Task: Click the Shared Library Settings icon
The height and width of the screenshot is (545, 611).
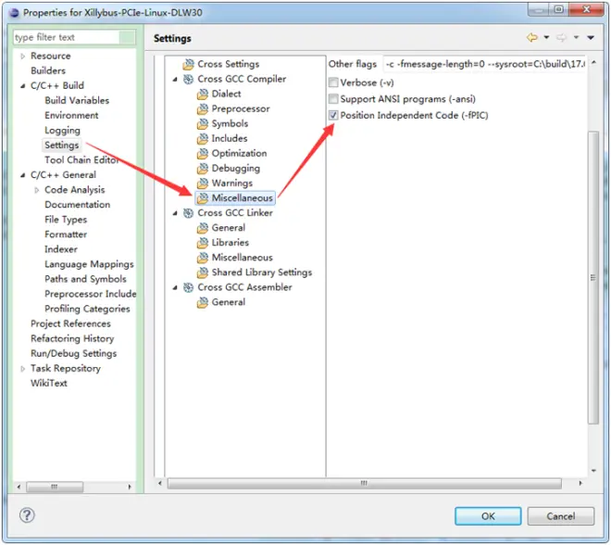Action: point(202,272)
